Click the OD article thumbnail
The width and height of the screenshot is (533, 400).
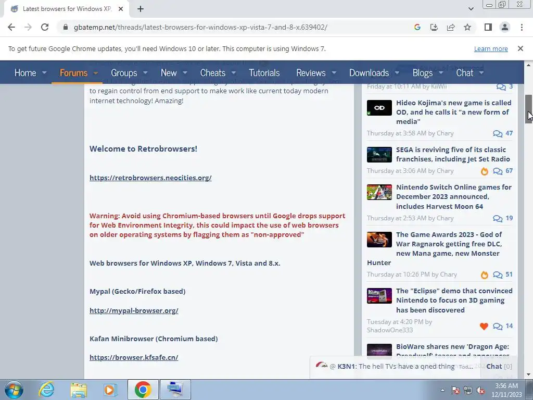(x=379, y=108)
